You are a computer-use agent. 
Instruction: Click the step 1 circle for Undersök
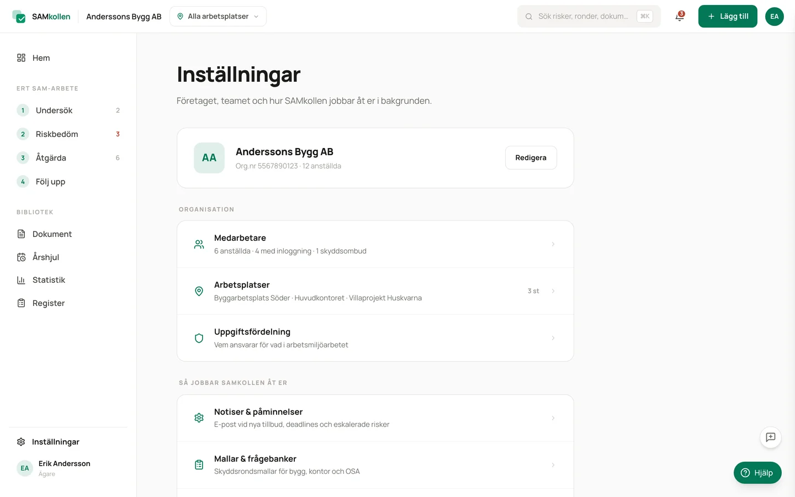(x=23, y=110)
